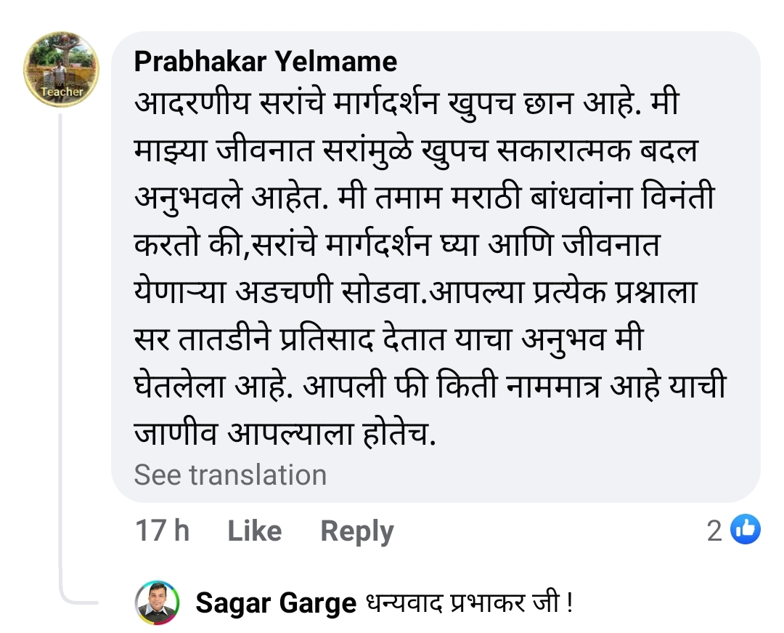Viewport: 784px width, 633px height.
Task: Click the blue thumbs-up reaction icon
Action: point(745,530)
